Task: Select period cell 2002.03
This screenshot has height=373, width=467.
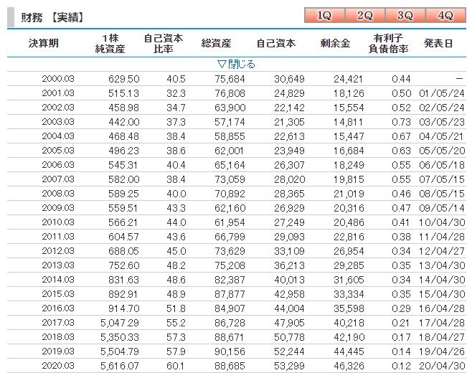Action: click(58, 108)
